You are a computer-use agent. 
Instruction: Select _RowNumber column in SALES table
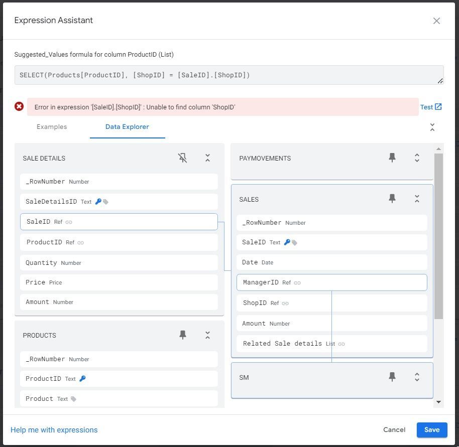331,223
